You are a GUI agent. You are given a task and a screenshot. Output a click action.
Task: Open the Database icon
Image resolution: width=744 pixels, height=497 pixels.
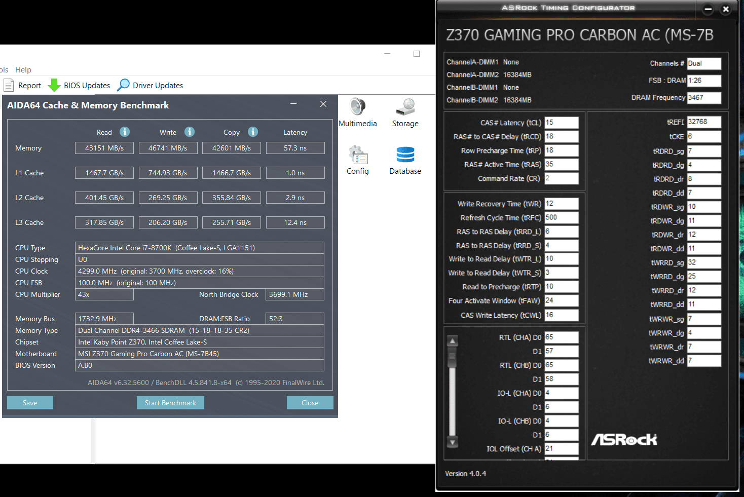(x=405, y=155)
